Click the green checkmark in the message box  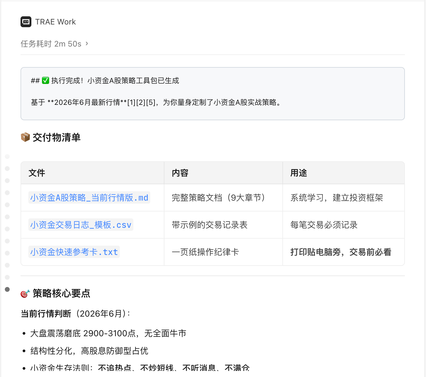point(46,81)
